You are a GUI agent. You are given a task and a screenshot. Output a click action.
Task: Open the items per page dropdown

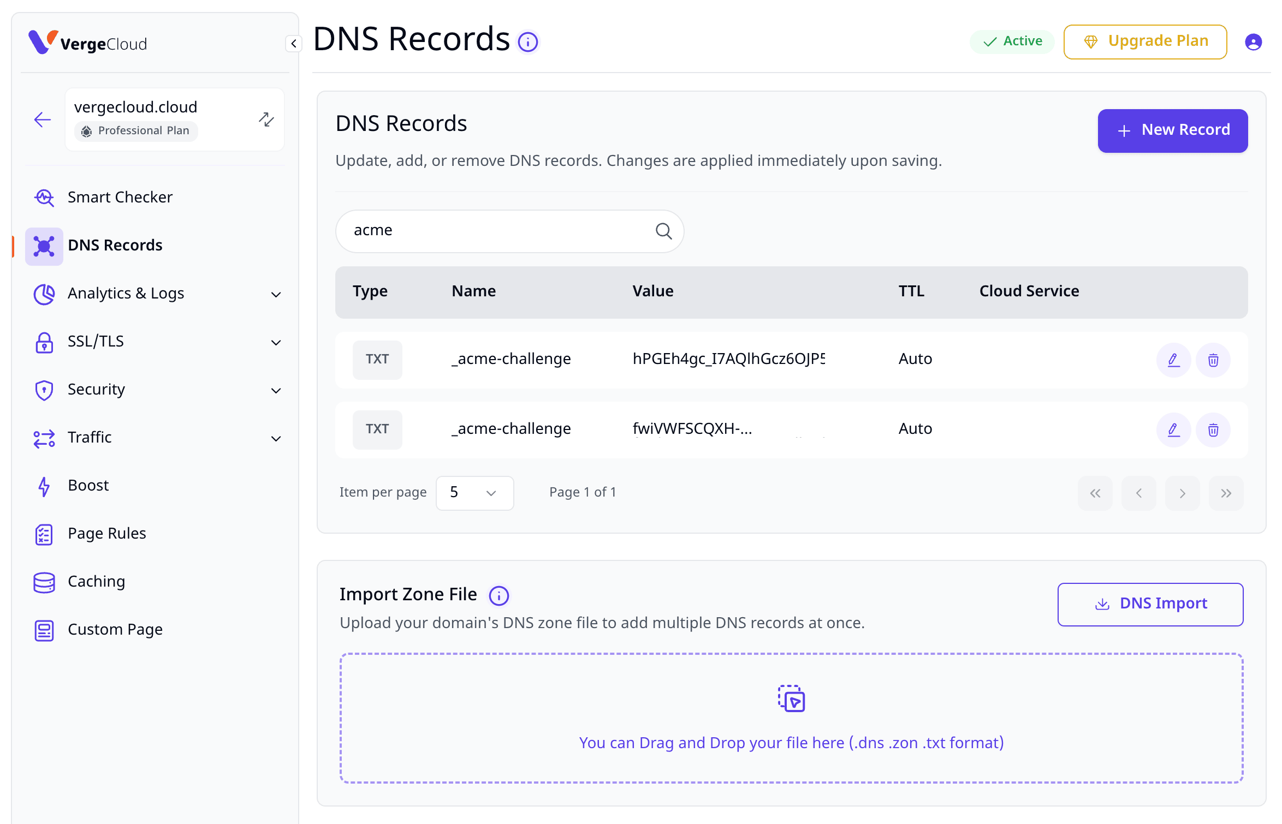(x=474, y=493)
